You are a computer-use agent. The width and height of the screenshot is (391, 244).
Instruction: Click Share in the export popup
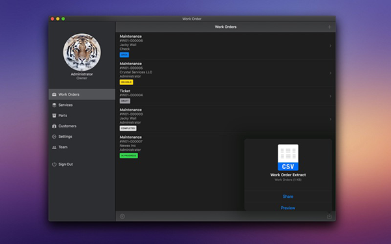point(288,197)
